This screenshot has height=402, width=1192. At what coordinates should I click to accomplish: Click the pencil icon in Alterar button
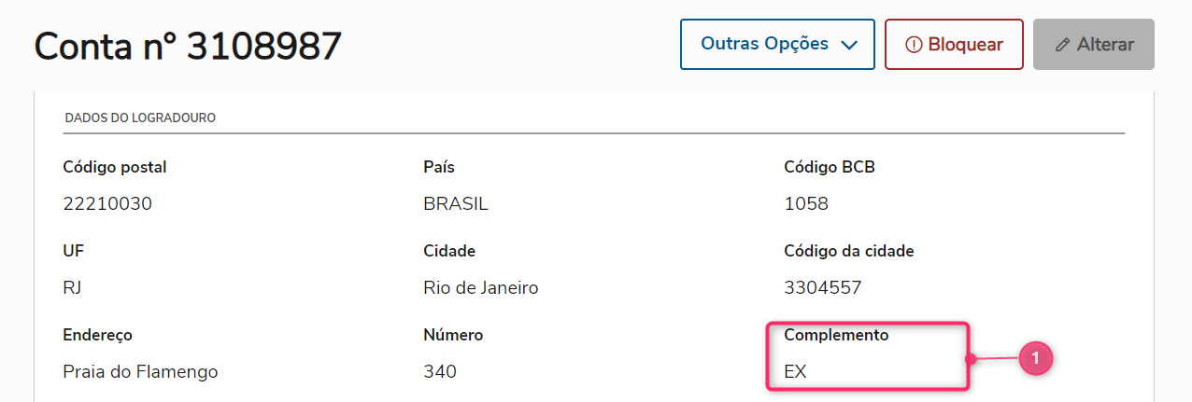(1062, 45)
